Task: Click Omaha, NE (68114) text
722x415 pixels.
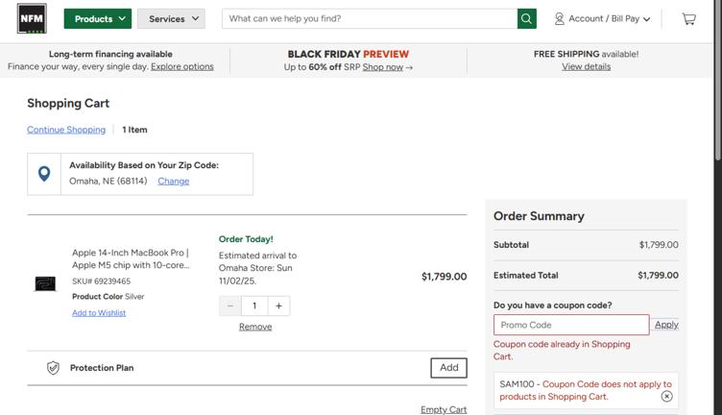Action: [x=108, y=181]
